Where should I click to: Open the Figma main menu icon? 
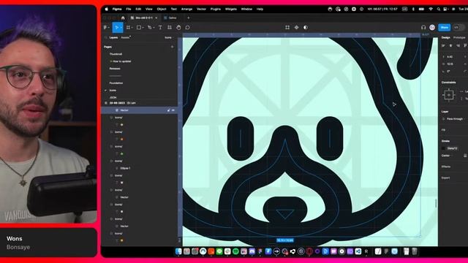point(105,28)
